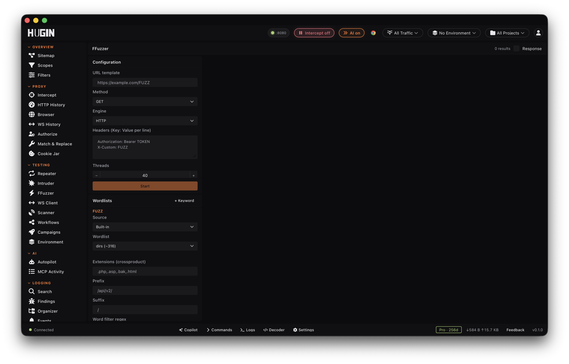This screenshot has width=569, height=364.
Task: Open the No Environment dropdown
Action: tap(454, 33)
